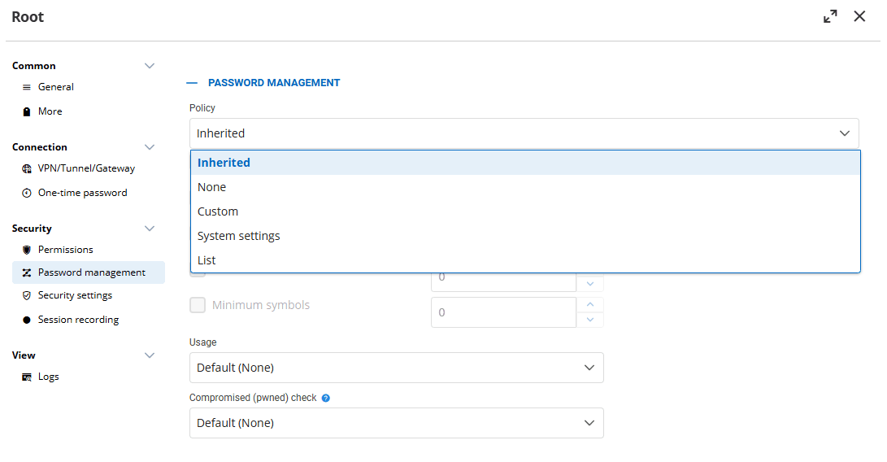Click the lock icon beside More
This screenshot has width=887, height=462.
(x=27, y=111)
